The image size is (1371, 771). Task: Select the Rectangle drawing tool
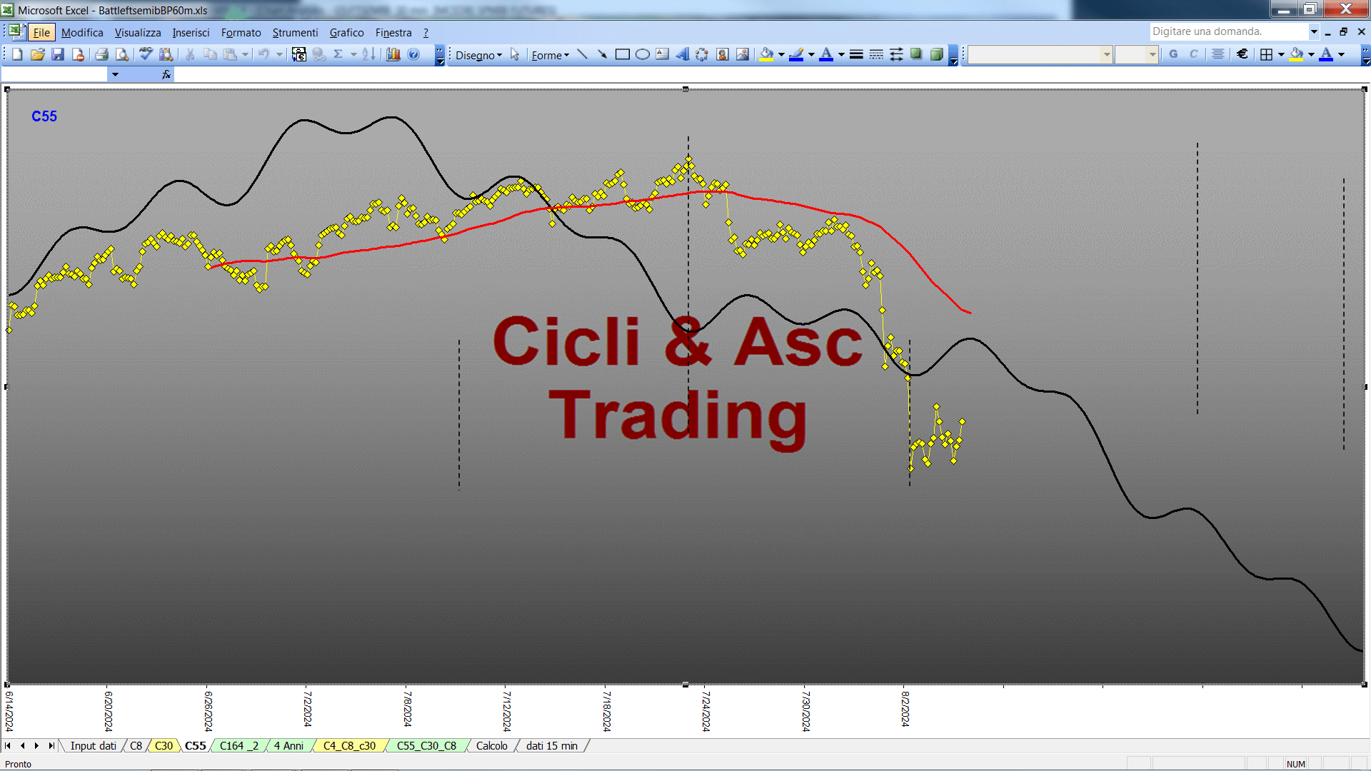622,54
